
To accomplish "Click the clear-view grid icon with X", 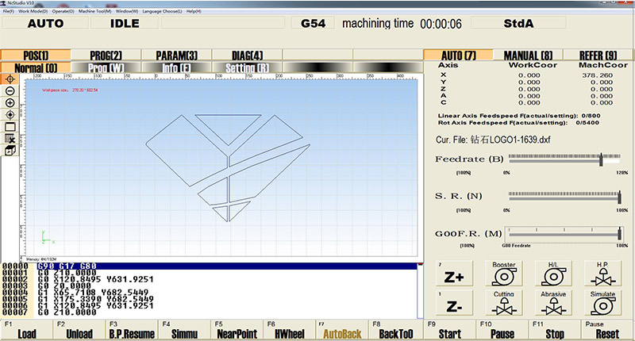I will point(10,138).
